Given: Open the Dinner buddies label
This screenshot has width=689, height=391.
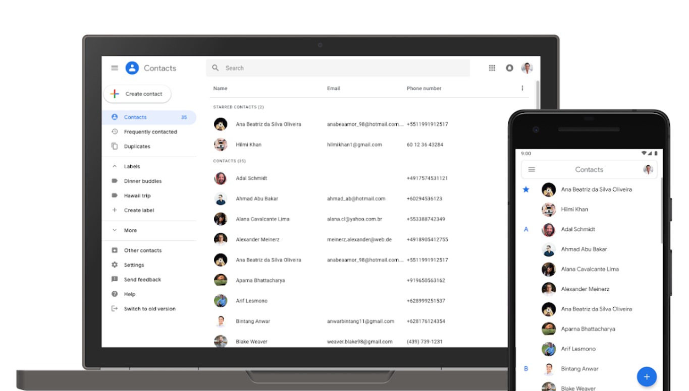Looking at the screenshot, I should (x=143, y=181).
